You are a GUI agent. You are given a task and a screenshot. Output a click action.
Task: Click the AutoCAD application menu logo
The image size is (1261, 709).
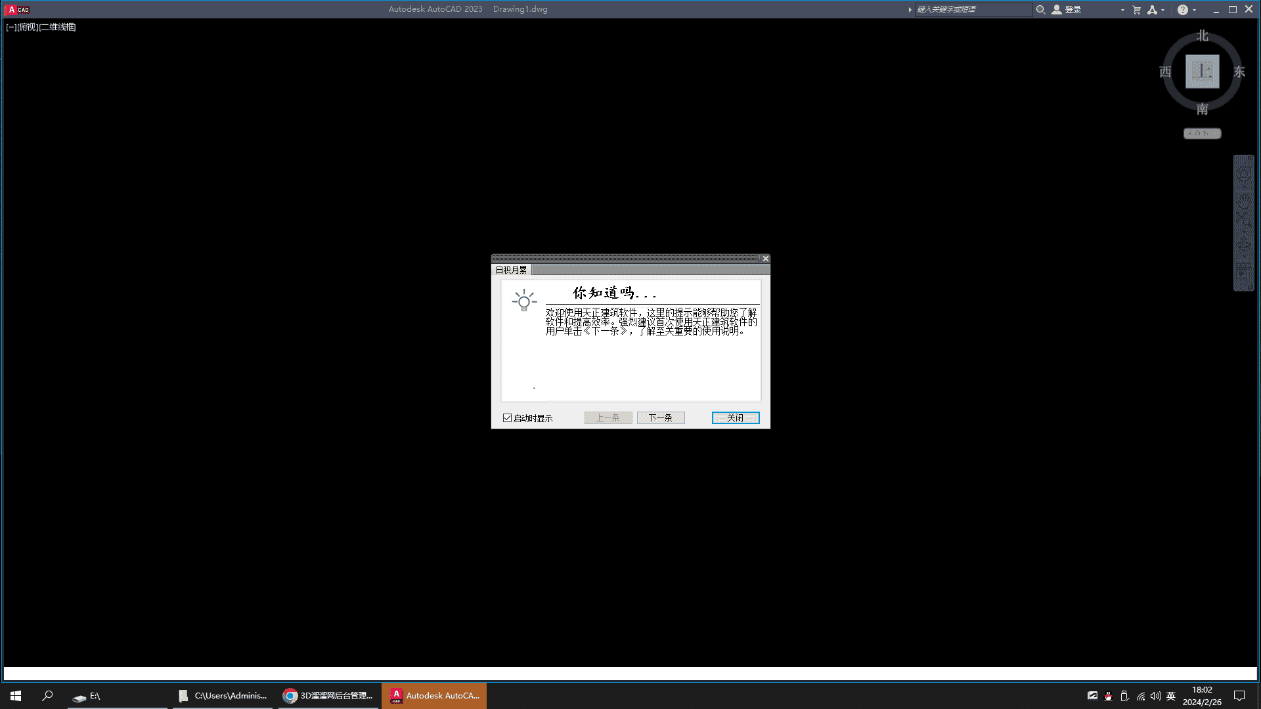coord(18,9)
